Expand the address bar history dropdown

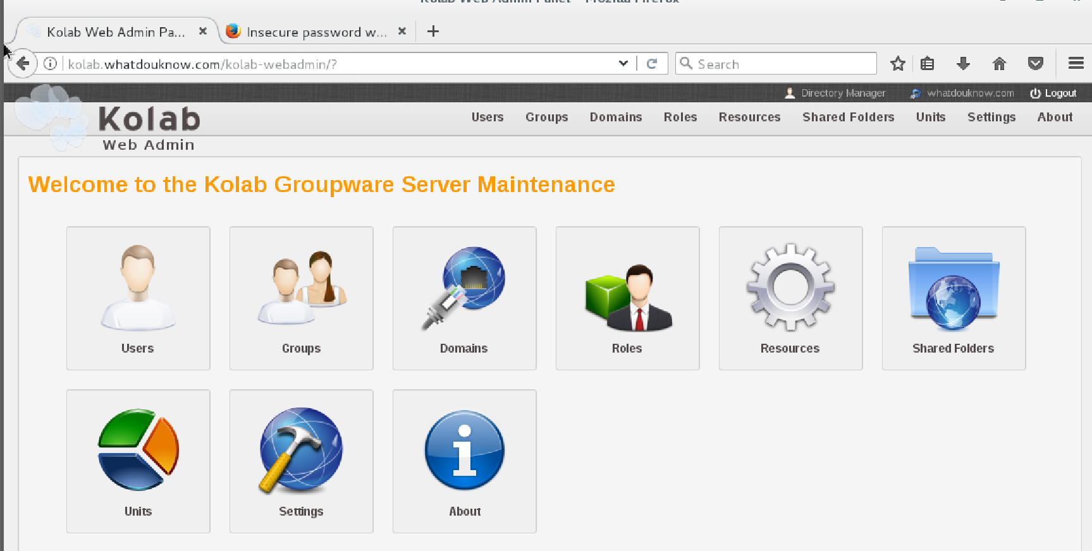tap(623, 64)
